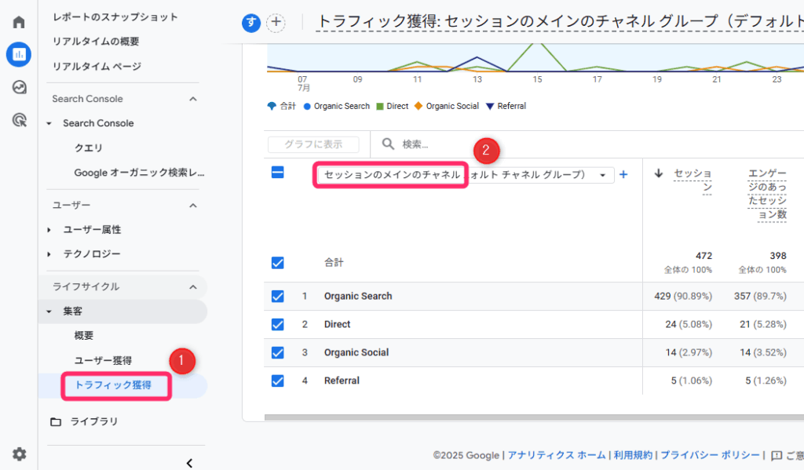Open the Advertising target icon

coord(19,121)
